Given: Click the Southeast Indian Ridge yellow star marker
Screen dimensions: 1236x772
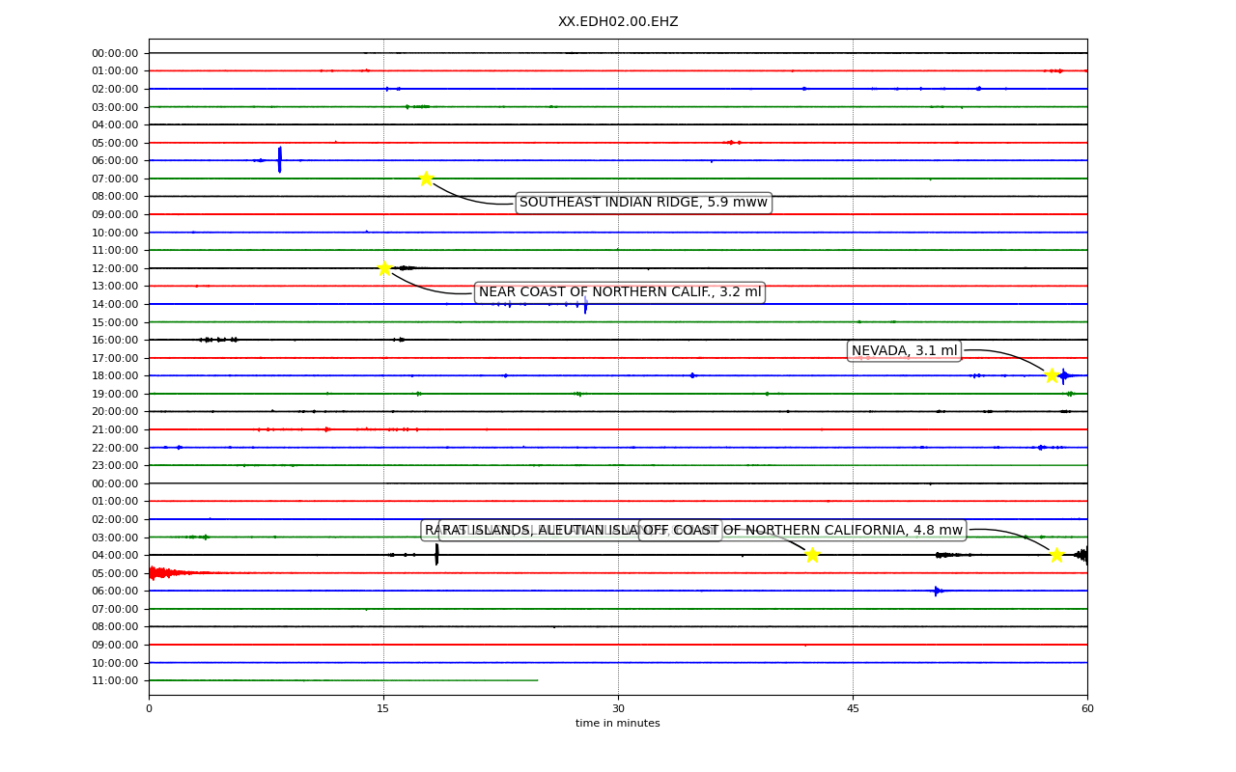Looking at the screenshot, I should 426,179.
